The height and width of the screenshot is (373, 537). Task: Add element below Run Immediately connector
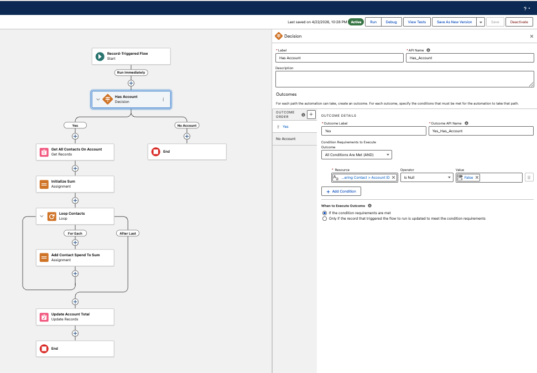click(x=131, y=84)
